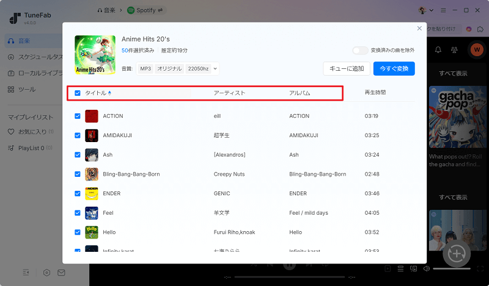Click the 再生時間 column header
Image resolution: width=489 pixels, height=286 pixels.
pyautogui.click(x=375, y=93)
